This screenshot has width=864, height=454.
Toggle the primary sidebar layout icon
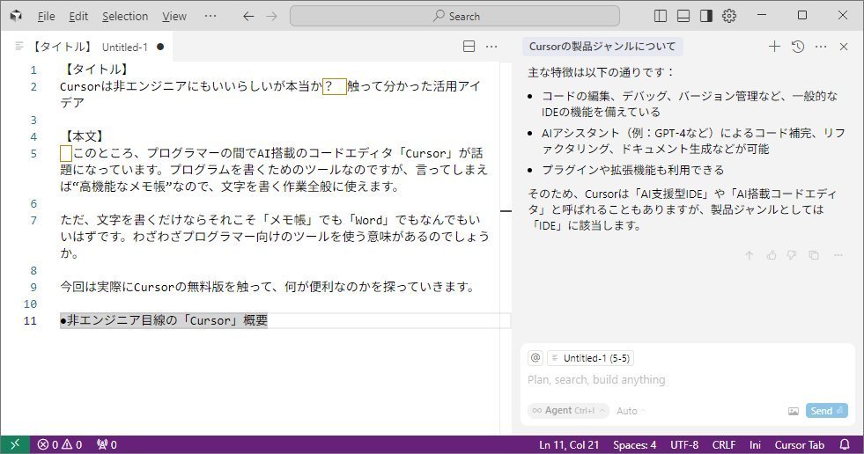click(661, 16)
